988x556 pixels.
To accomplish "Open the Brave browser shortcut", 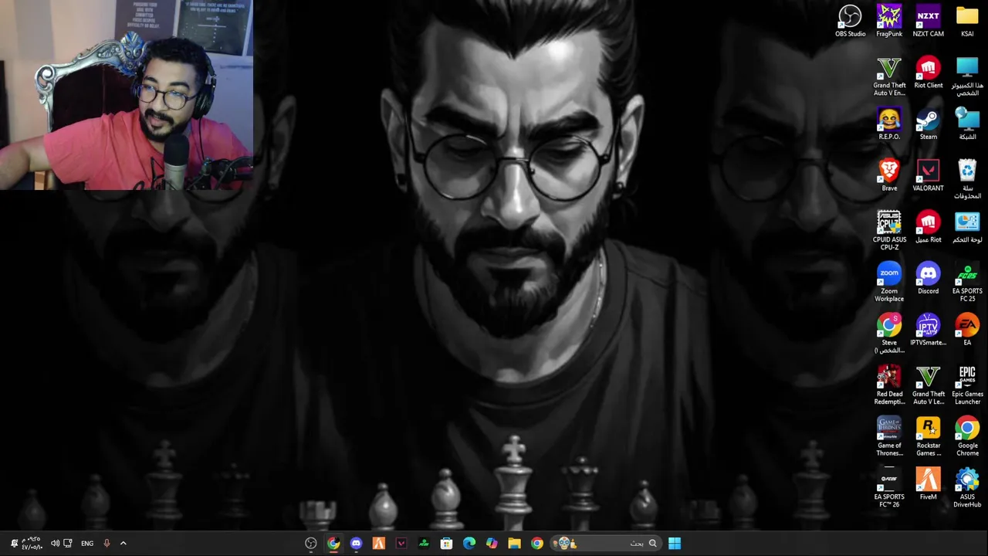I will pyautogui.click(x=889, y=175).
